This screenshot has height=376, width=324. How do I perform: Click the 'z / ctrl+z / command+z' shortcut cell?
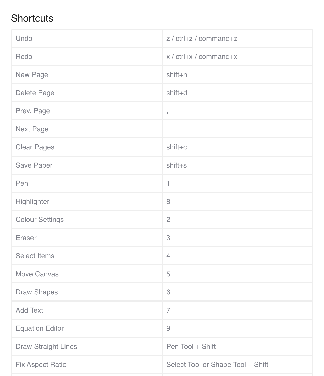(x=202, y=39)
